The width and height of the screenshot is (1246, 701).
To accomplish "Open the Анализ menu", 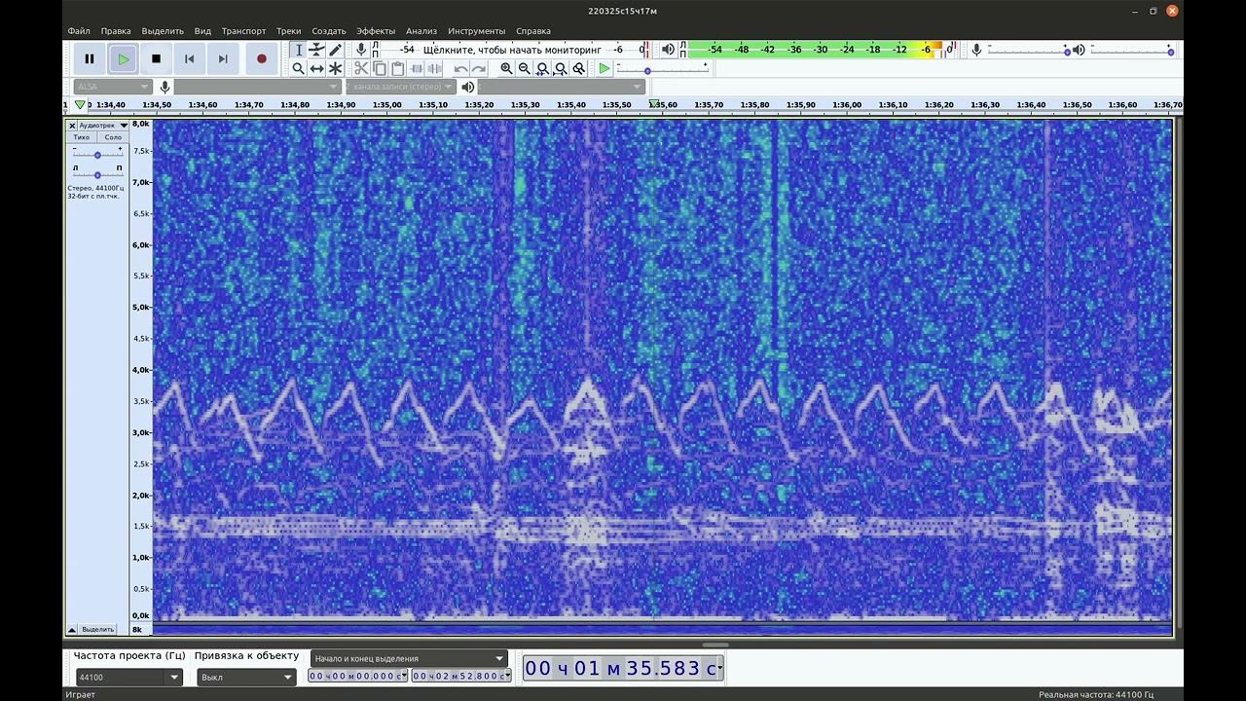I will [x=421, y=31].
